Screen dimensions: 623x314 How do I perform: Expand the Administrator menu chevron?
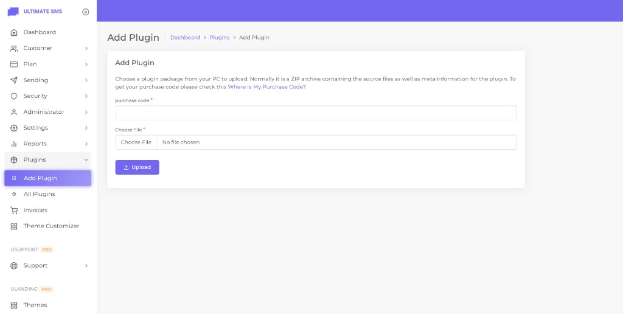click(86, 112)
